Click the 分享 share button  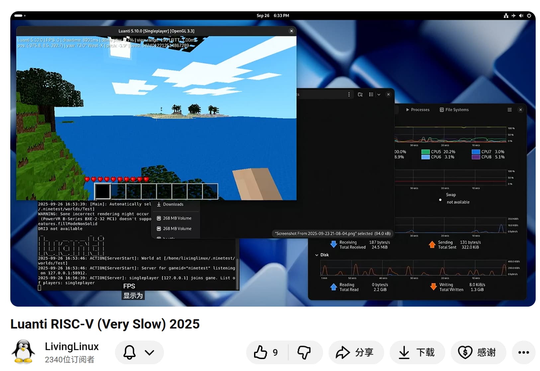pos(356,352)
